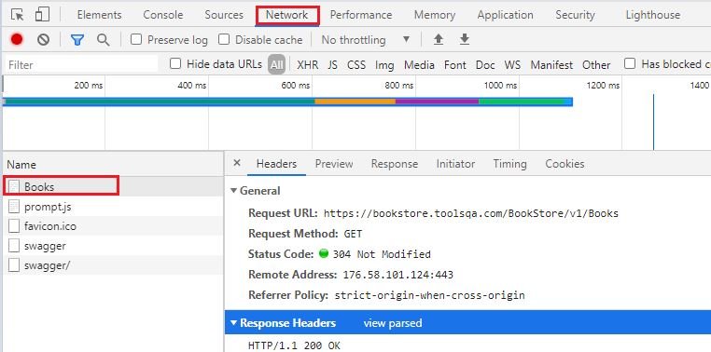
Task: Import a HAR file using the upload arrow
Action: (438, 40)
